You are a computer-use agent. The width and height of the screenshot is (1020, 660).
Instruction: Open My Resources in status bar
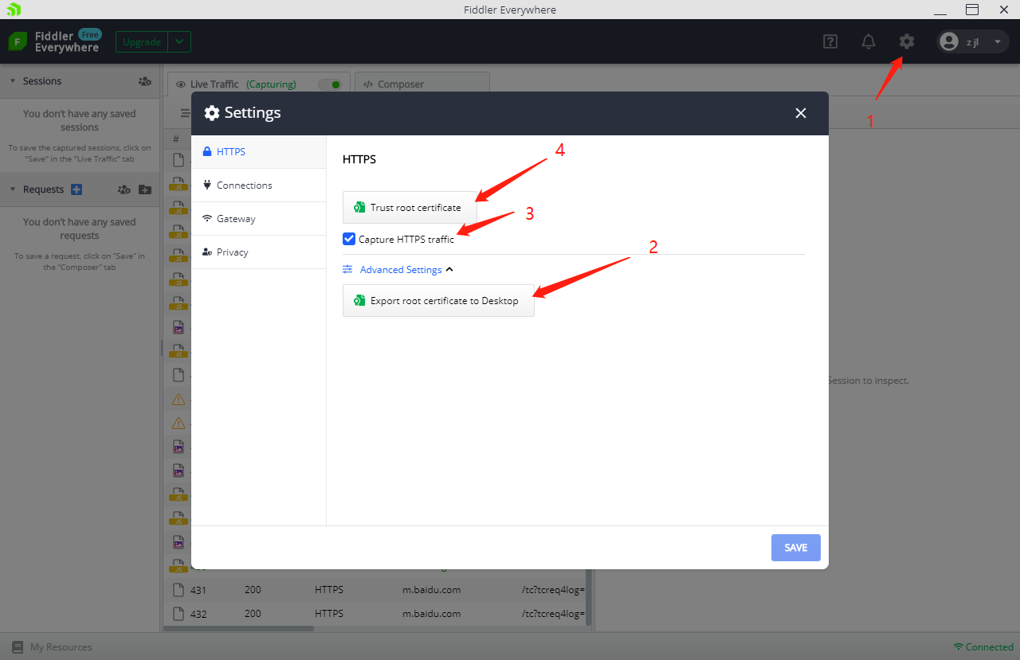52,647
